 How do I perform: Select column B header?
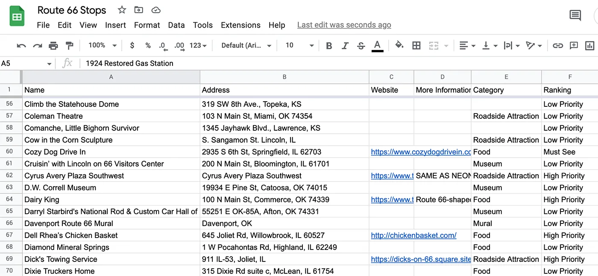coord(284,77)
